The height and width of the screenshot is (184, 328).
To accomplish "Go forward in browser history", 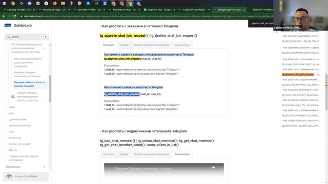I will click(9, 16).
